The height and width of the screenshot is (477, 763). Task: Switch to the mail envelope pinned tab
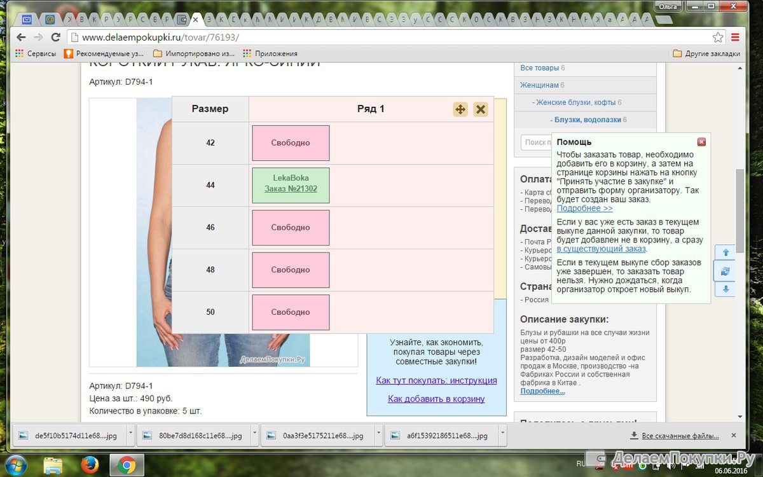[x=27, y=19]
